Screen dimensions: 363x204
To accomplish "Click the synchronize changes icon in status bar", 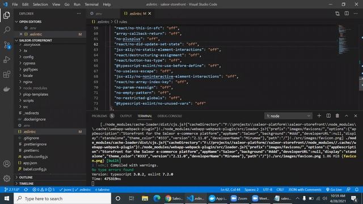I will (26, 189).
